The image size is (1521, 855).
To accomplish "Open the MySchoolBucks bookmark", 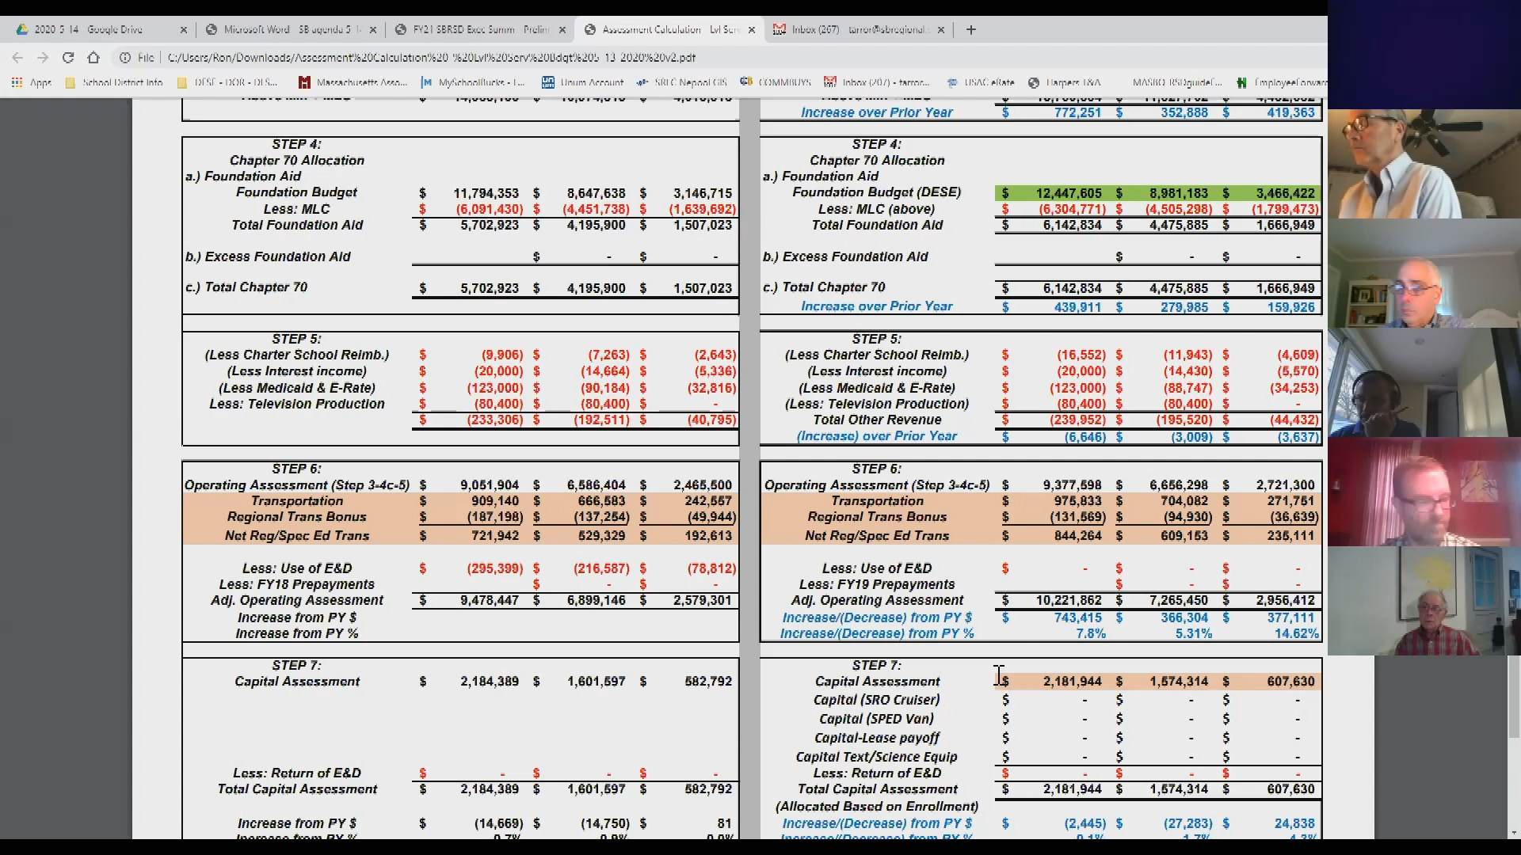I will (473, 82).
